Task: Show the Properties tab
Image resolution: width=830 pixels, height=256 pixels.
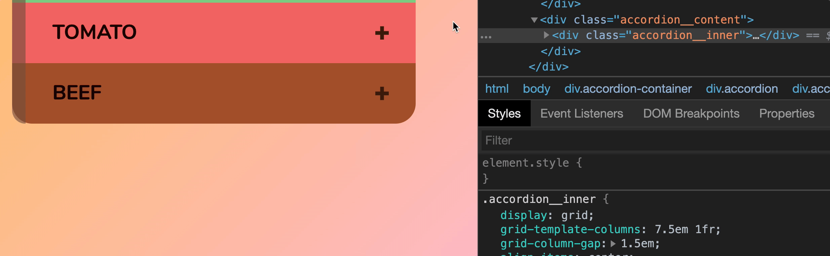Action: tap(787, 114)
